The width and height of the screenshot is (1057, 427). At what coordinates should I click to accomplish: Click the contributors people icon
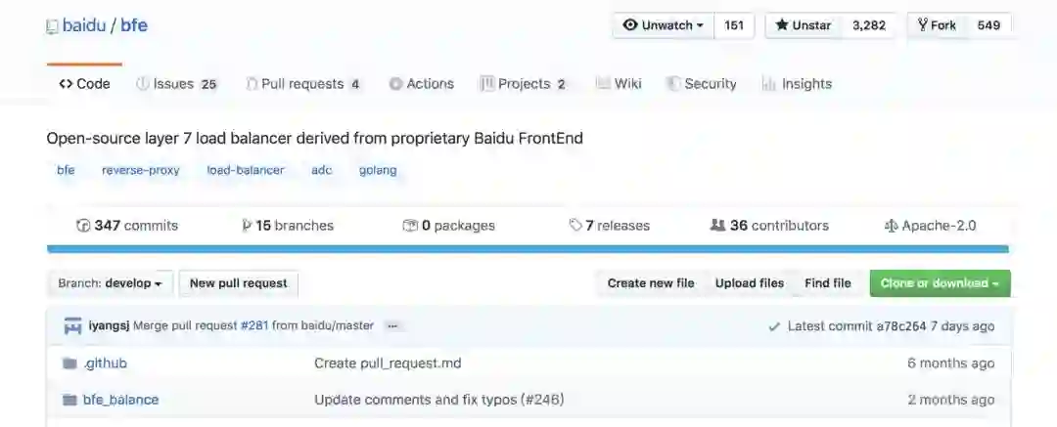[x=717, y=226]
